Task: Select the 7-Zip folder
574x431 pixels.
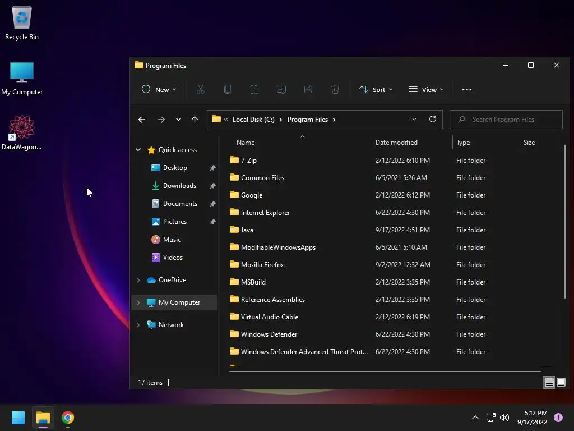Action: 392,160
